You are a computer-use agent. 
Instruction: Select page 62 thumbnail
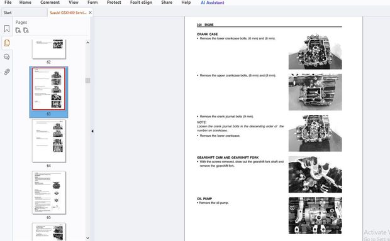pos(49,49)
